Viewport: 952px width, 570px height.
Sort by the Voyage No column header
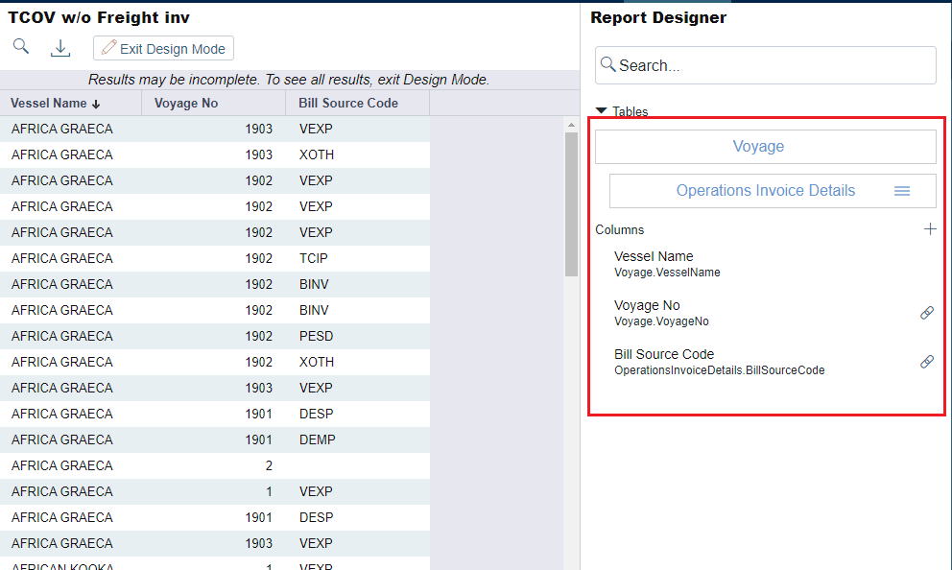(x=186, y=104)
